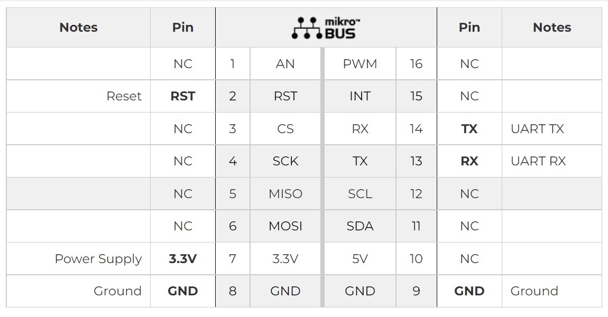Select the bold TX pin cell
Image resolution: width=608 pixels, height=317 pixels.
[469, 129]
